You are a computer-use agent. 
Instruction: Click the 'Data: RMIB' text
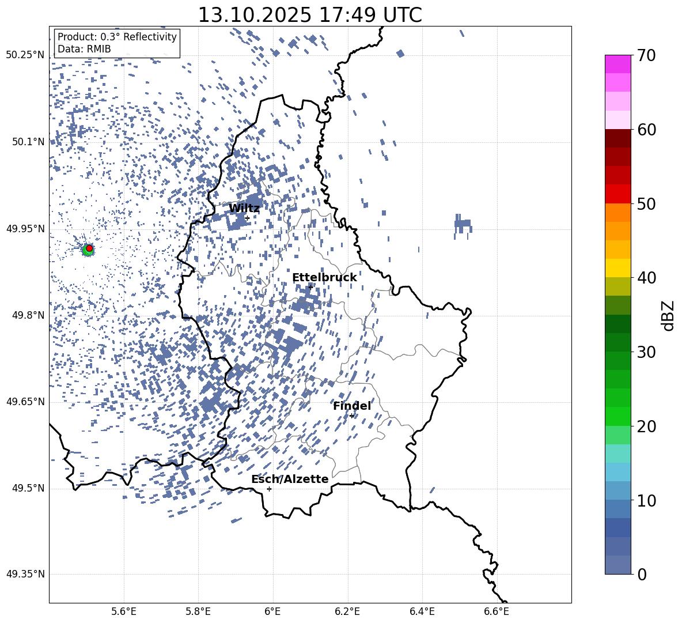84,49
